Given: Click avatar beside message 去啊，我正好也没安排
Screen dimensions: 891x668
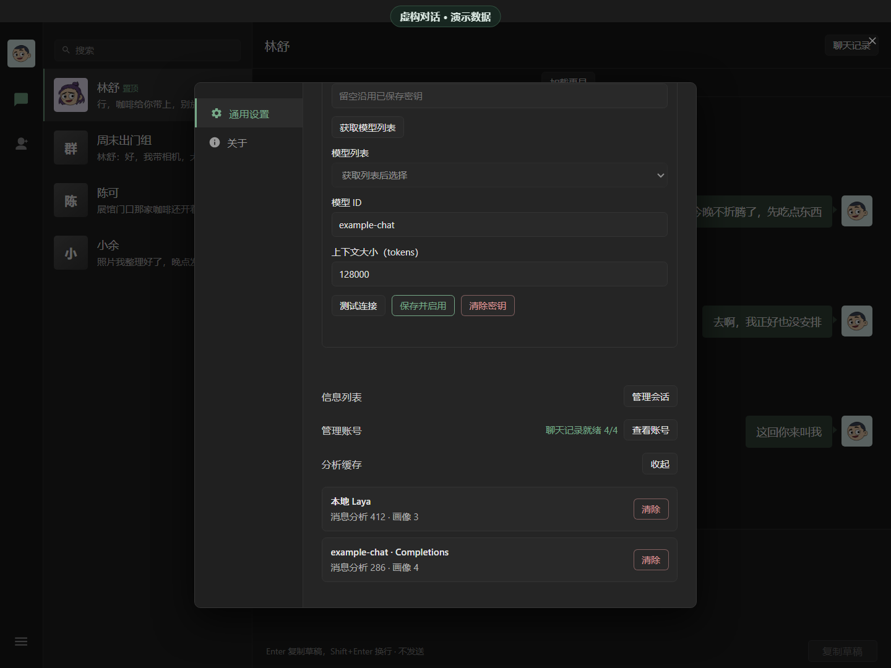Looking at the screenshot, I should (857, 321).
